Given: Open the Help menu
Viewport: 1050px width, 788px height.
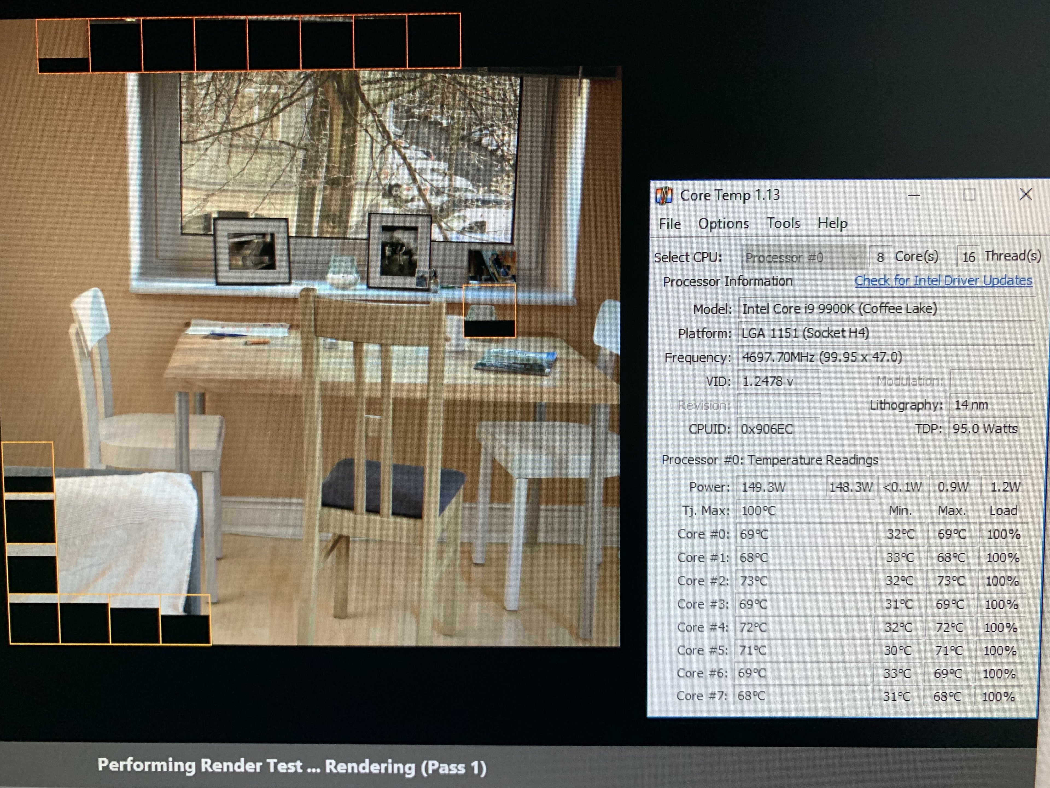Looking at the screenshot, I should [832, 223].
